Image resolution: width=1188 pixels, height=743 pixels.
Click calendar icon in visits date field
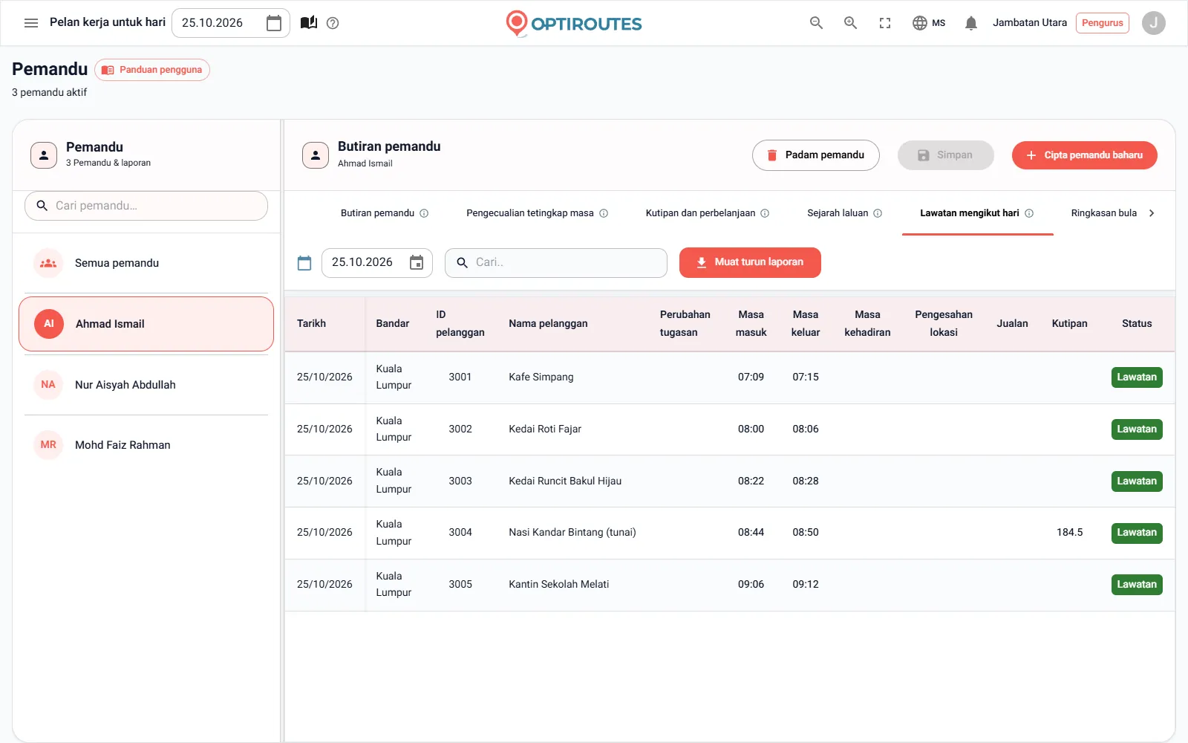[417, 262]
